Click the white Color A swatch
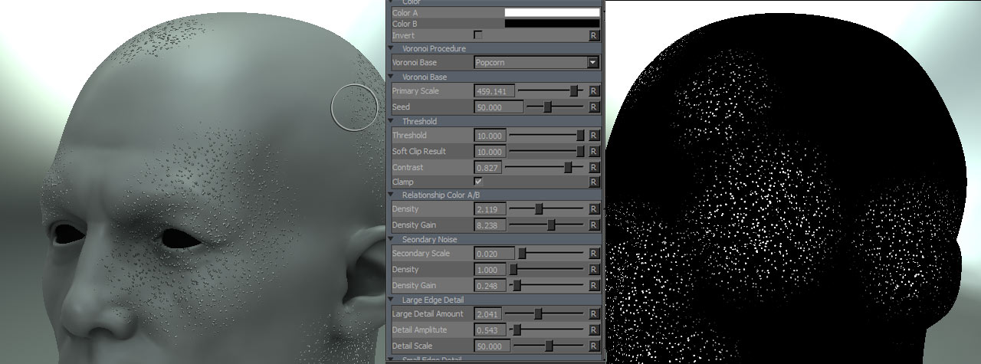 (552, 13)
